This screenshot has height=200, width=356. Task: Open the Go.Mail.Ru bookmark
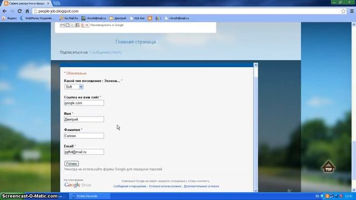coord(69,18)
